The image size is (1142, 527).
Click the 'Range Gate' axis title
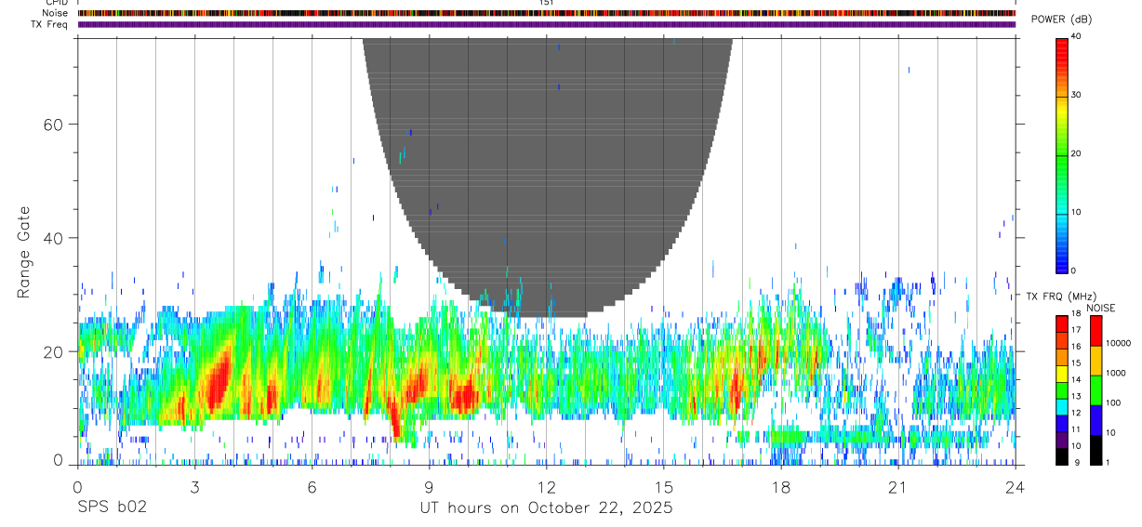pos(23,252)
